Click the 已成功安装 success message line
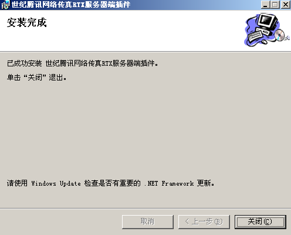The image size is (291, 235). click(83, 63)
